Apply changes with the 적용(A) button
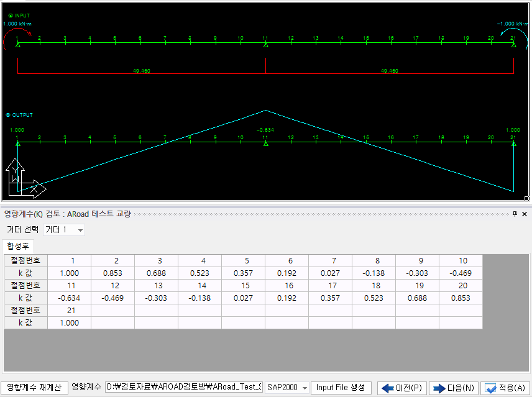 (x=505, y=388)
